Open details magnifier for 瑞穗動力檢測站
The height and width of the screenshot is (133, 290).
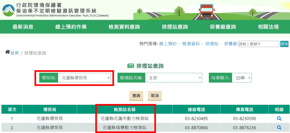point(279,127)
